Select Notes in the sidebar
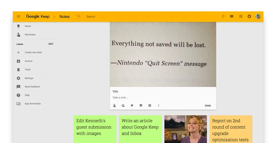The image size is (274, 143). click(x=28, y=26)
